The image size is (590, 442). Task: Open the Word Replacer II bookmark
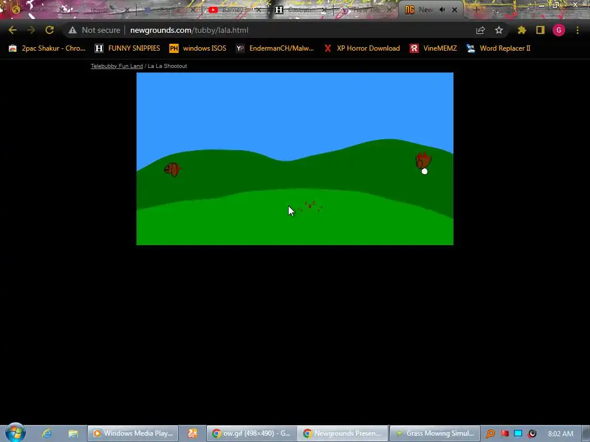(498, 48)
